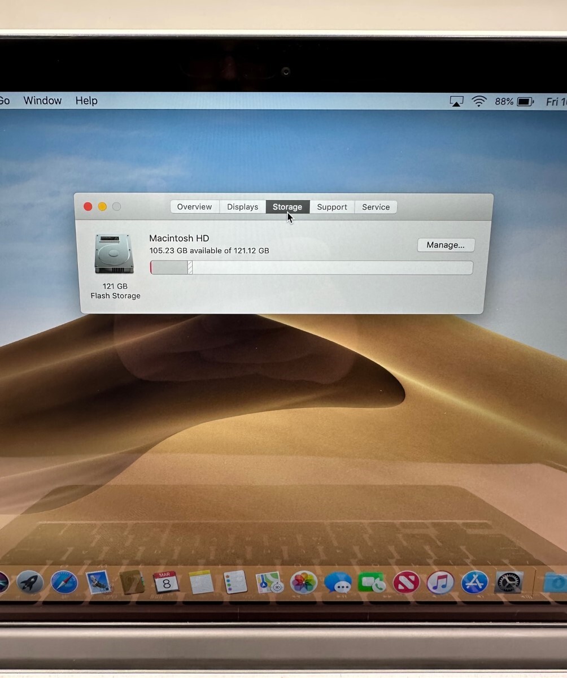Image resolution: width=567 pixels, height=678 pixels.
Task: Launch Safari from the Dock
Action: tap(64, 582)
